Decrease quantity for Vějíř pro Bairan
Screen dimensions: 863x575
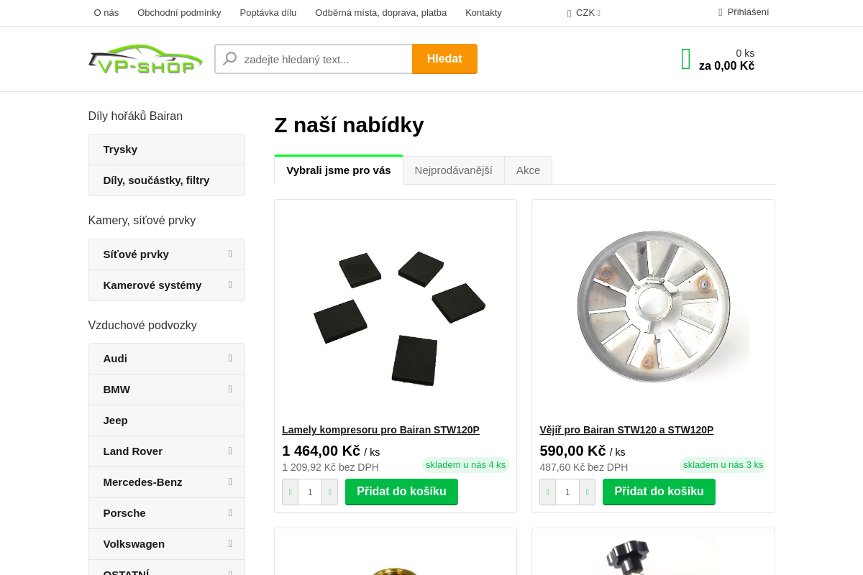547,492
